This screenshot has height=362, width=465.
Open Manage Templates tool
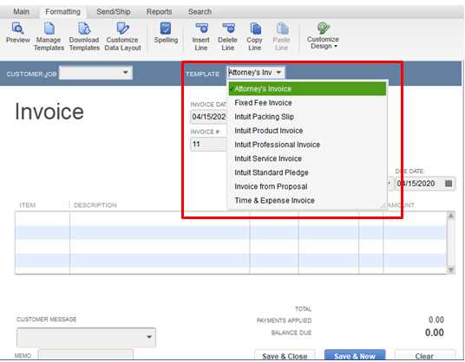pos(49,36)
